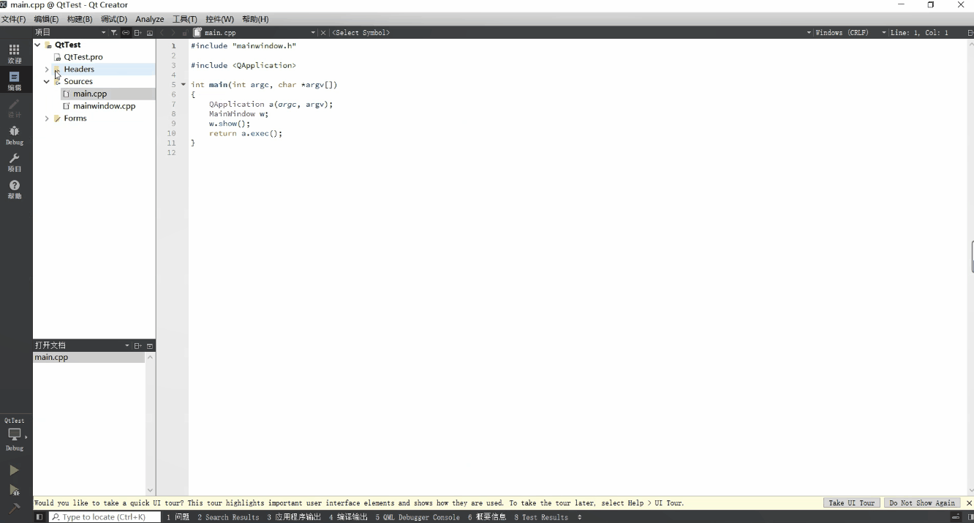Expand the Headers folder
This screenshot has height=523, width=974.
(x=47, y=69)
